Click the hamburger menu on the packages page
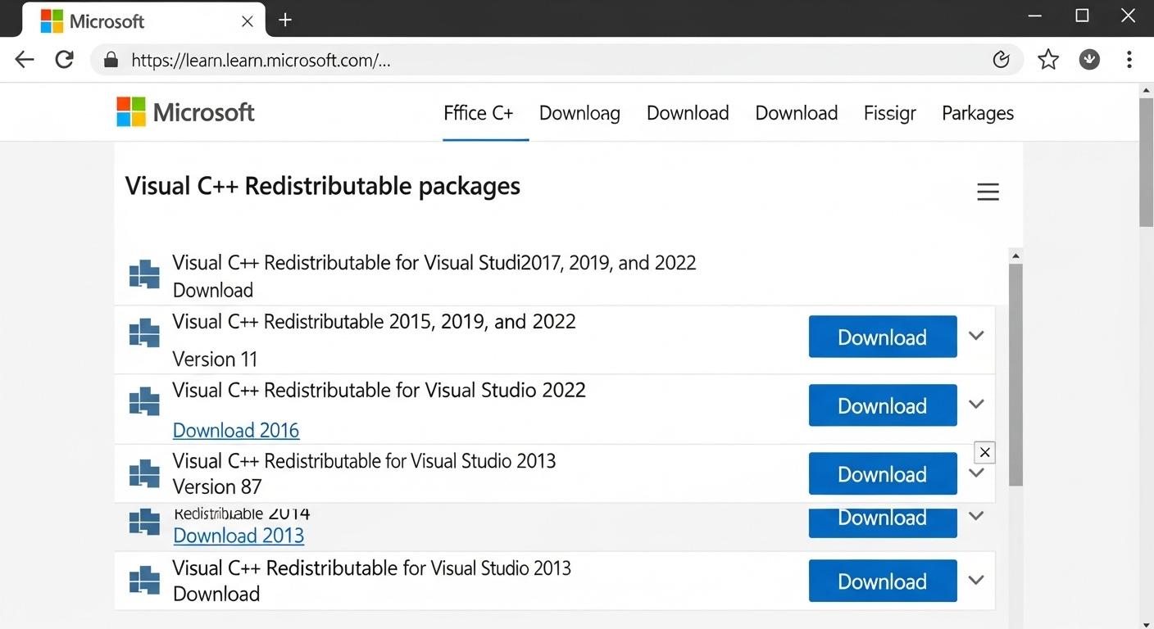The width and height of the screenshot is (1154, 629). (988, 191)
